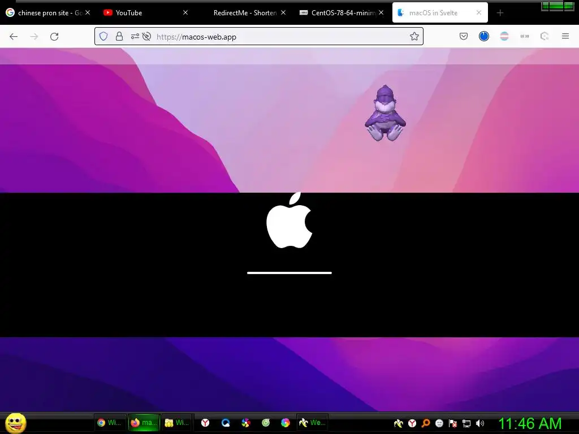The width and height of the screenshot is (579, 434).
Task: Switch to the banana icon taskbar window
Action: [x=312, y=423]
